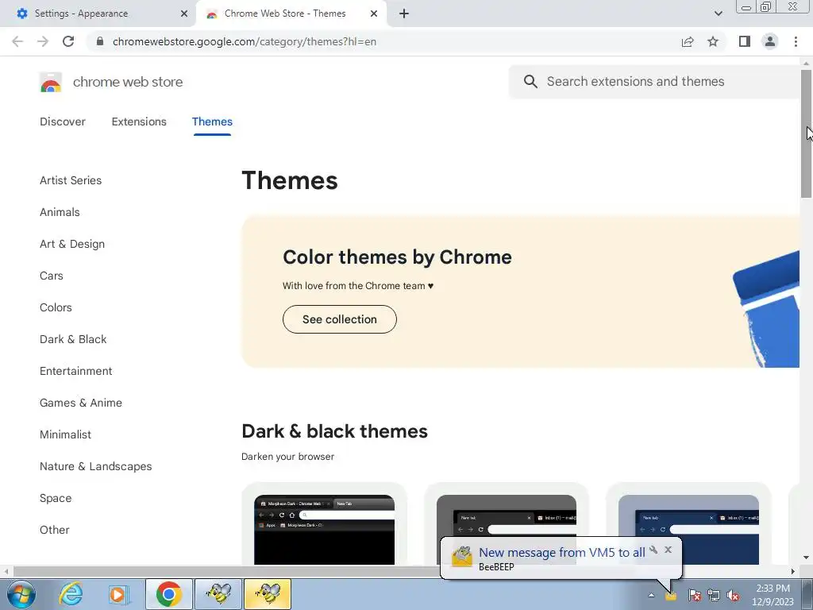Click the vertical scrollbar thumb

(x=806, y=133)
